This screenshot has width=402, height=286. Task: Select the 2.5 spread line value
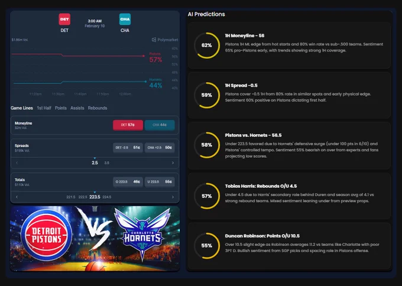pyautogui.click(x=95, y=162)
